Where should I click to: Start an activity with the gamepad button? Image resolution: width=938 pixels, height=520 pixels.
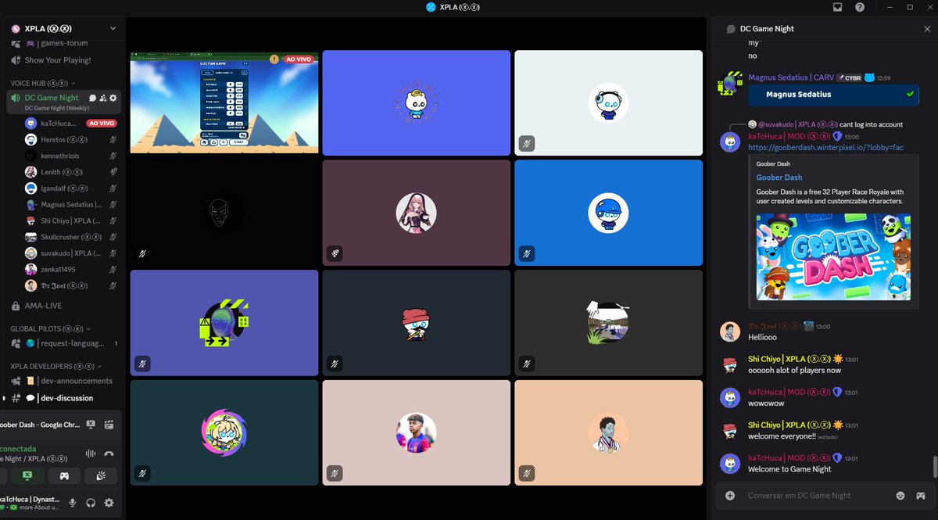pyautogui.click(x=64, y=475)
